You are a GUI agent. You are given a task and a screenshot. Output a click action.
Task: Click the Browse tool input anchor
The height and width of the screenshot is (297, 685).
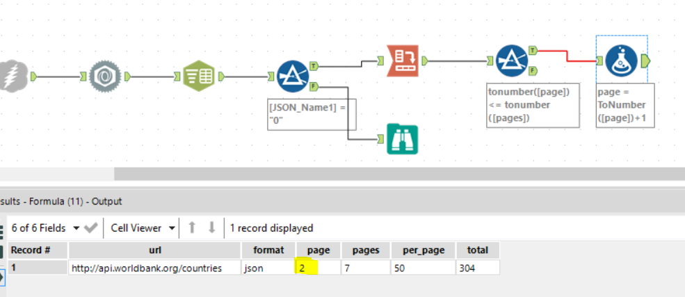pos(380,139)
